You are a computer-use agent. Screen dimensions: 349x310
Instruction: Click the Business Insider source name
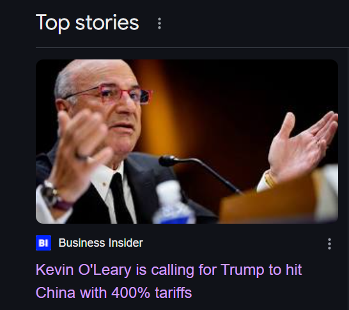[100, 243]
